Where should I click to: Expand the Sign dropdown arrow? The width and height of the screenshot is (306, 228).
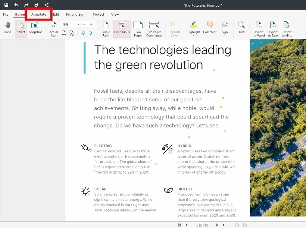(225, 35)
